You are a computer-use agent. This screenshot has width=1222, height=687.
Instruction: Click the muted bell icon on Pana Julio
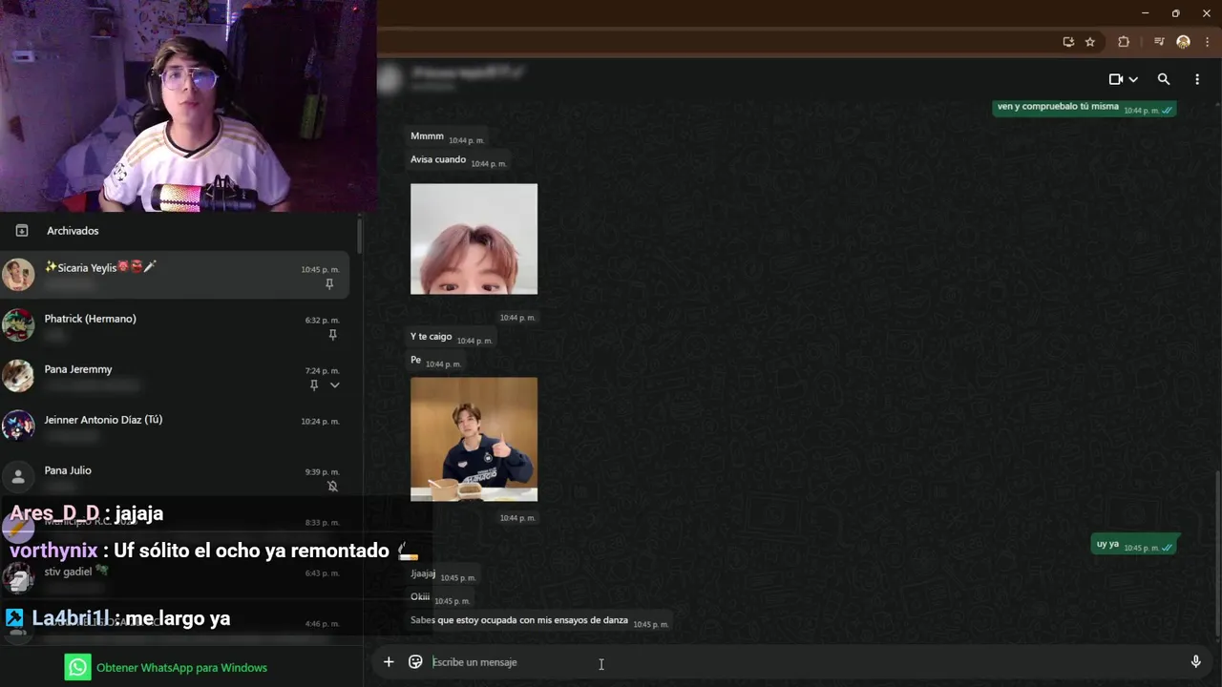coord(332,486)
